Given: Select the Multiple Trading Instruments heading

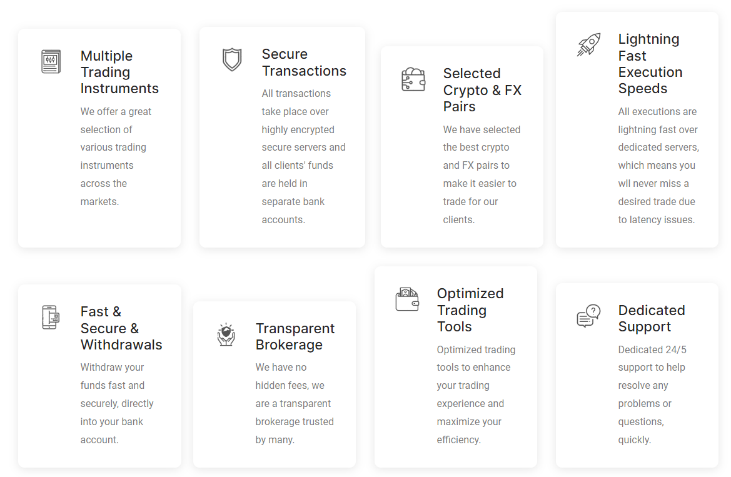Looking at the screenshot, I should [119, 72].
